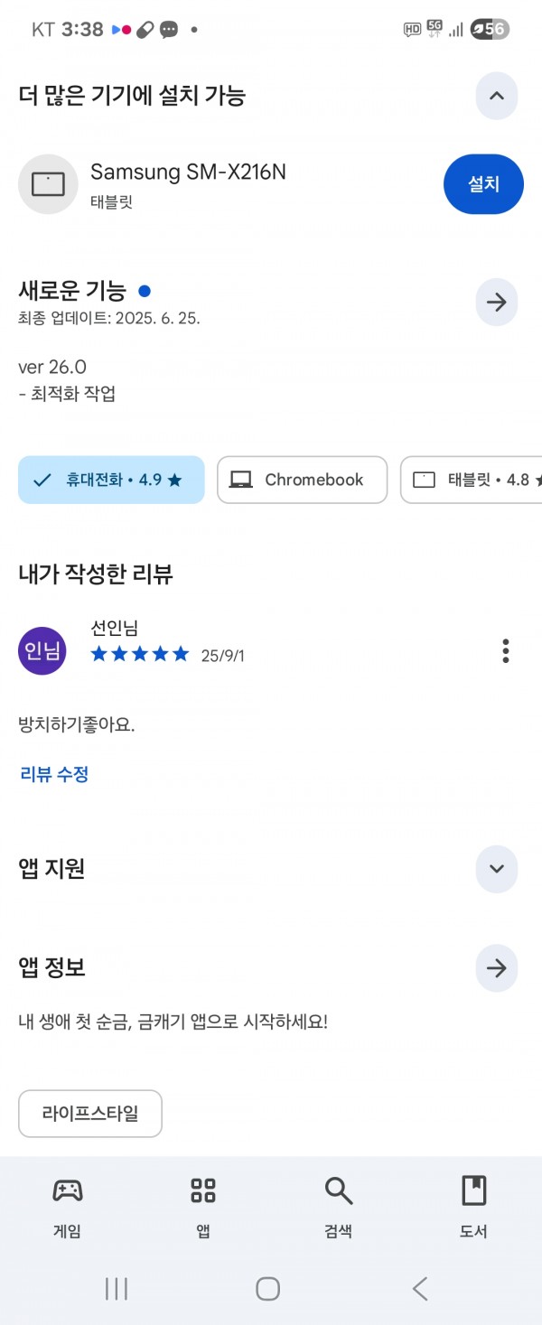Open the 검색 search tab
542x1325 pixels.
(339, 1208)
